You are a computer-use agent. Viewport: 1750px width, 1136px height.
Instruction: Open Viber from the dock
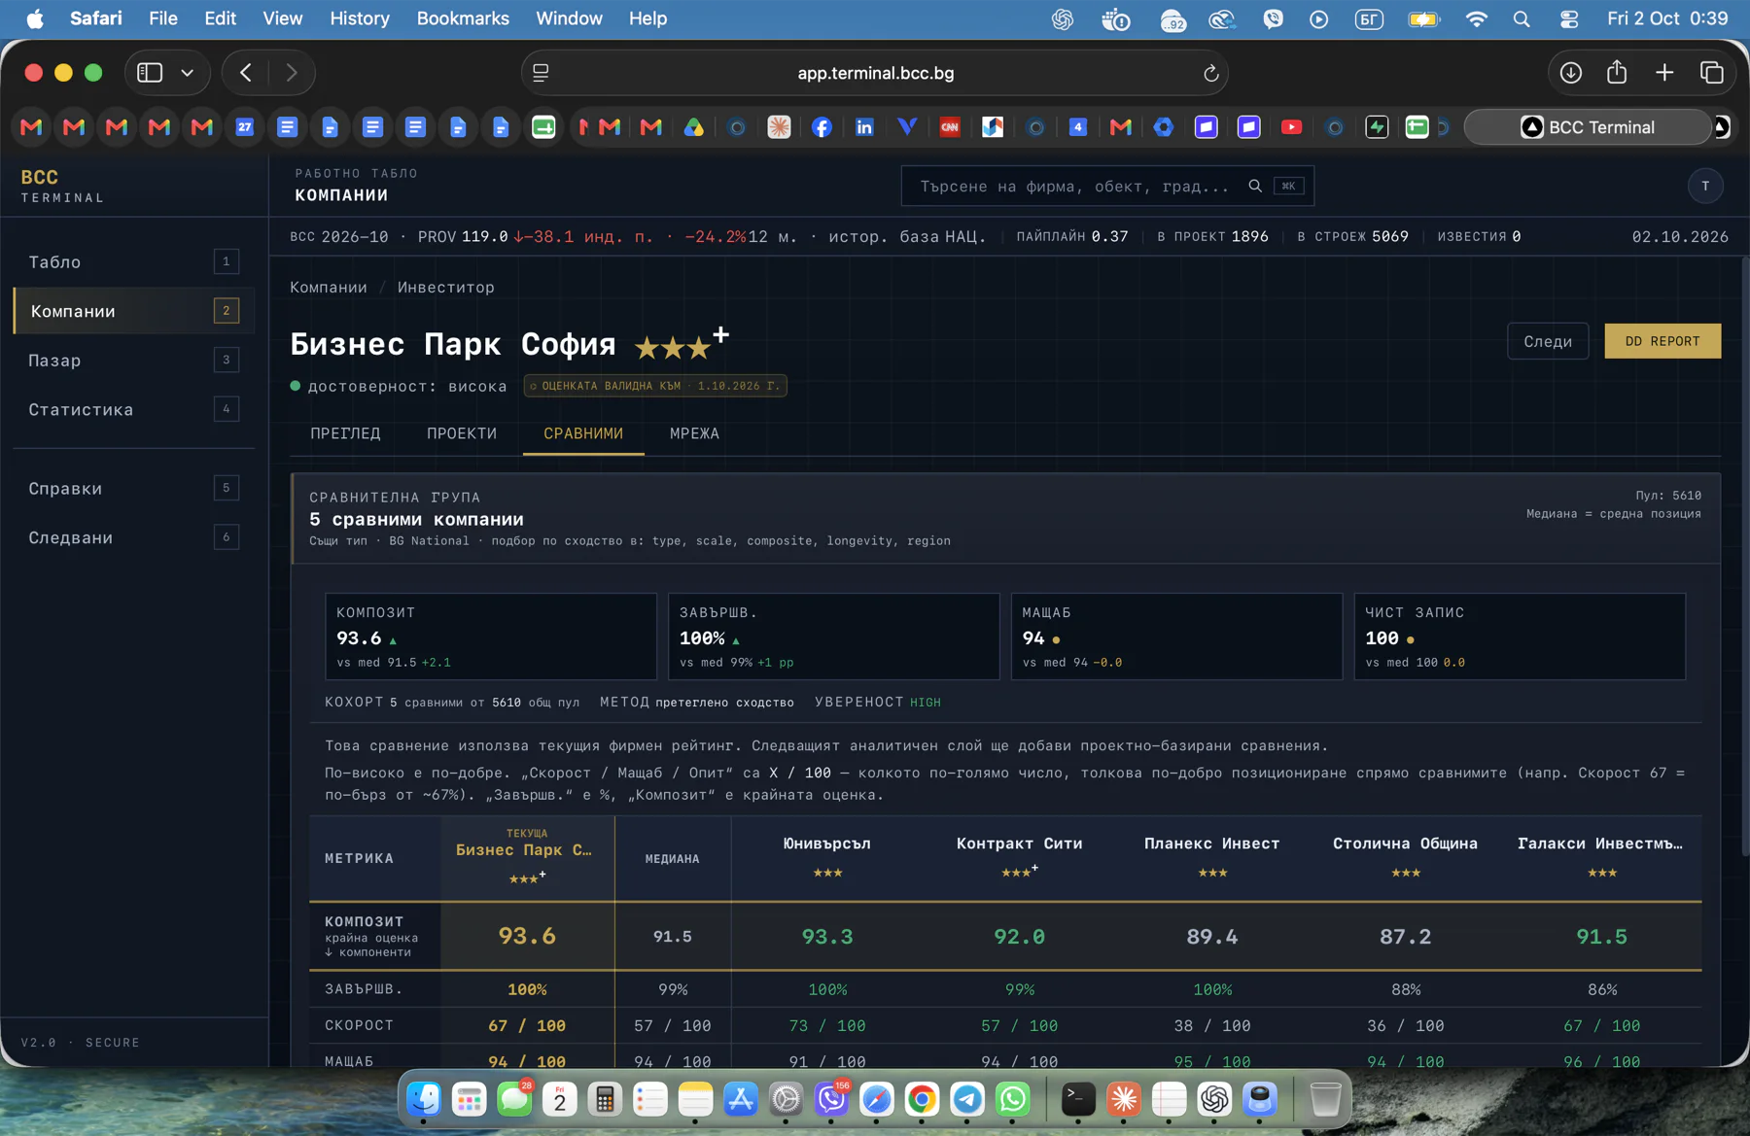pos(831,1099)
